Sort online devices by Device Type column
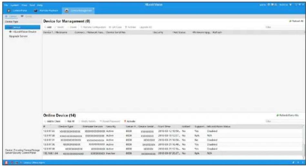 click(66, 126)
